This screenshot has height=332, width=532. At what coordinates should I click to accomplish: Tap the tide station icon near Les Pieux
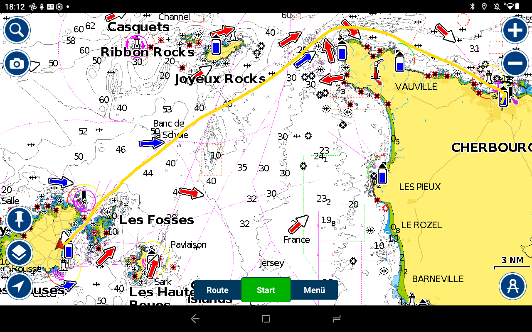(382, 174)
